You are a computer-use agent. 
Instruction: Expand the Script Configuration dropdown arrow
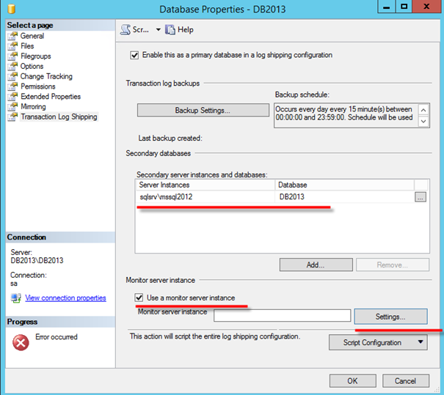[x=421, y=342]
